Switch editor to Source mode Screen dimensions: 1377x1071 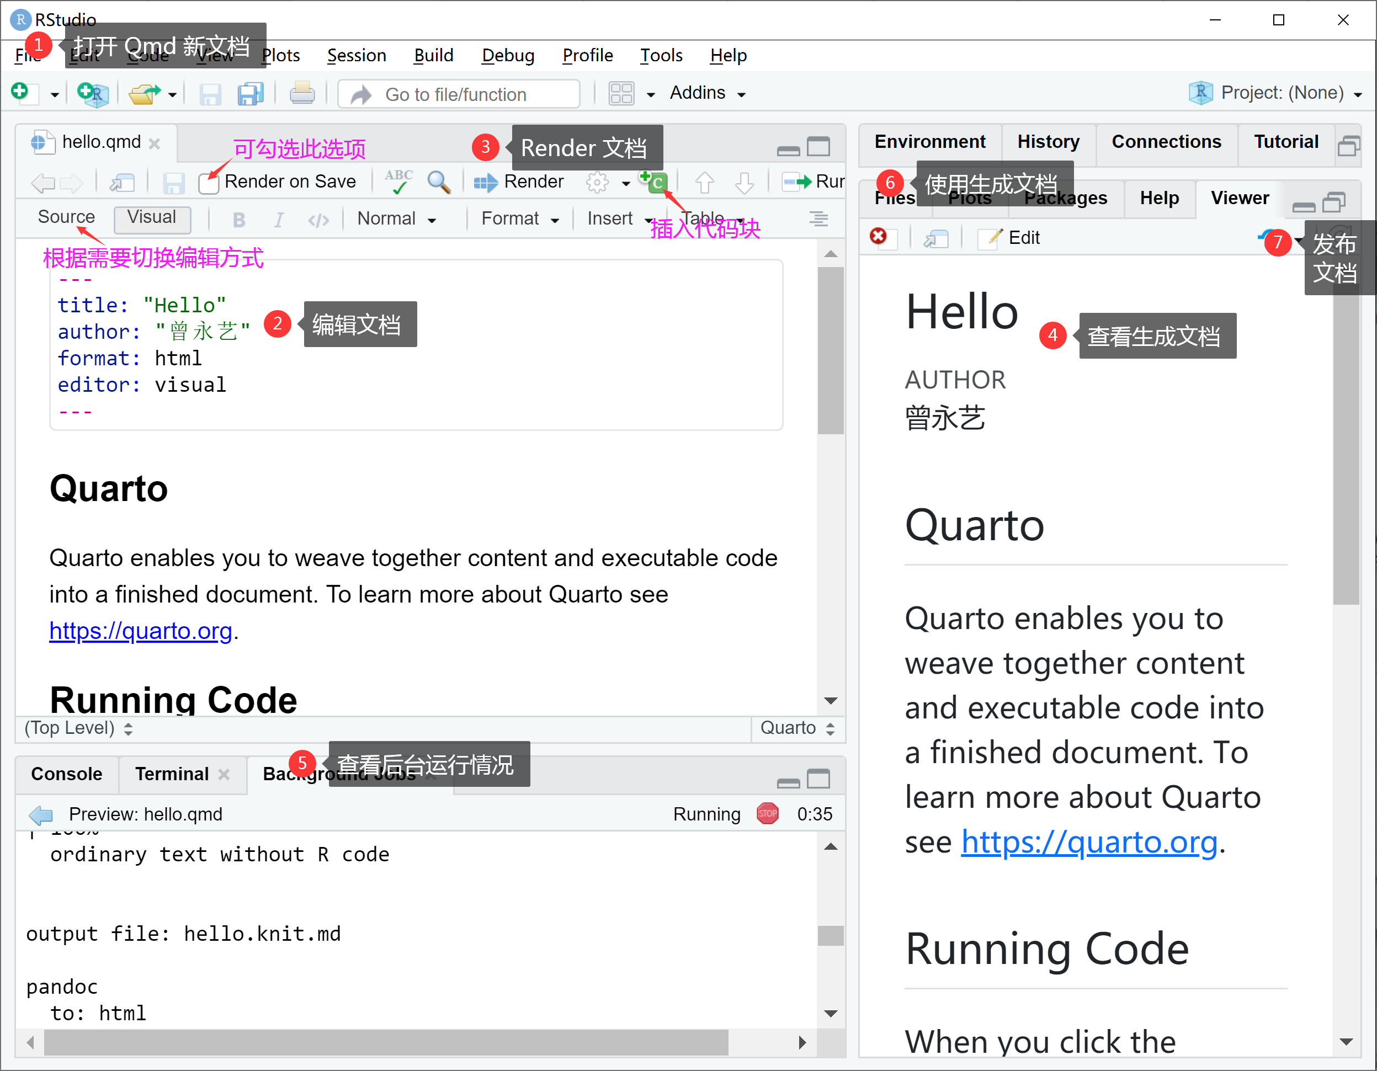pos(66,217)
